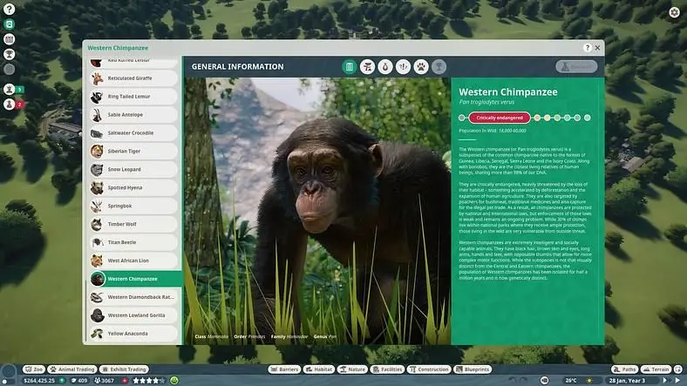Switch to the paw print tab icon
The image size is (687, 386).
[421, 66]
